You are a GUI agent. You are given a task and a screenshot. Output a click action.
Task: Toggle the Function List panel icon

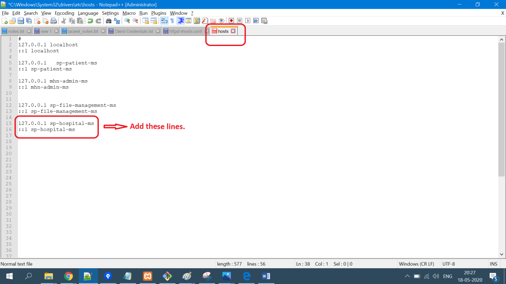(x=205, y=21)
